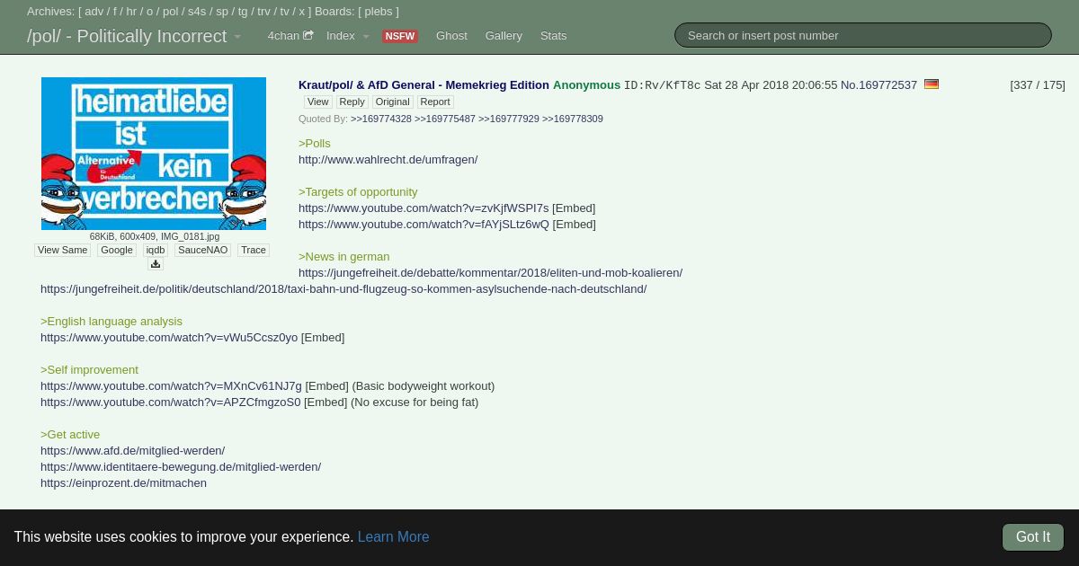The width and height of the screenshot is (1079, 566).
Task: Open the sp archive link
Action: (x=222, y=12)
